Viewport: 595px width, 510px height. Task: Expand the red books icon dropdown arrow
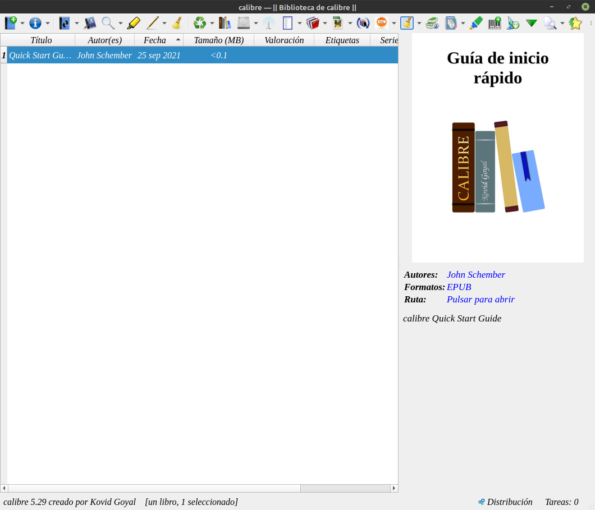tap(325, 24)
